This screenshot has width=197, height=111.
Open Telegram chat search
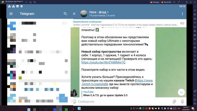click(x=65, y=14)
